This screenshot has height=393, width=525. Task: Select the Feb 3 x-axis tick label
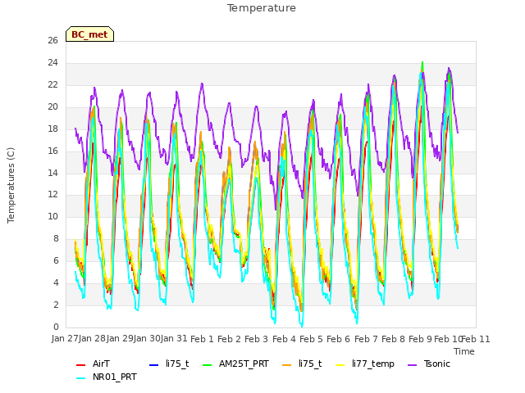pos(257,339)
